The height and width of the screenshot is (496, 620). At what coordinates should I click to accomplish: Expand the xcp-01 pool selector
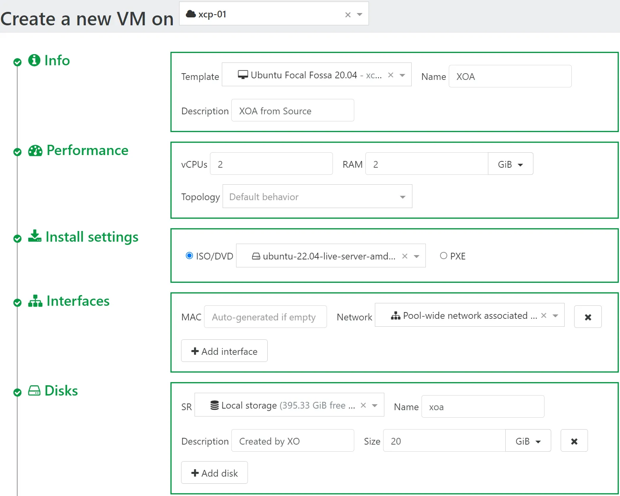point(359,14)
